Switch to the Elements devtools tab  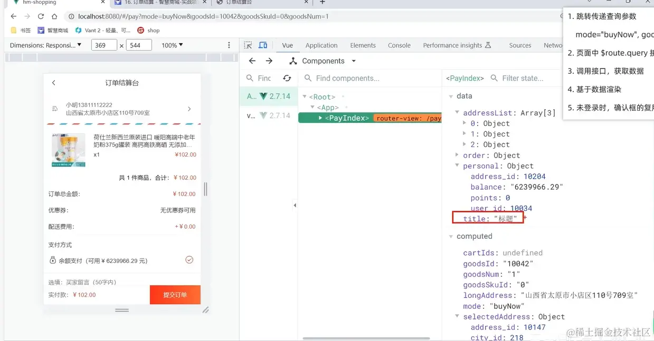pyautogui.click(x=363, y=45)
